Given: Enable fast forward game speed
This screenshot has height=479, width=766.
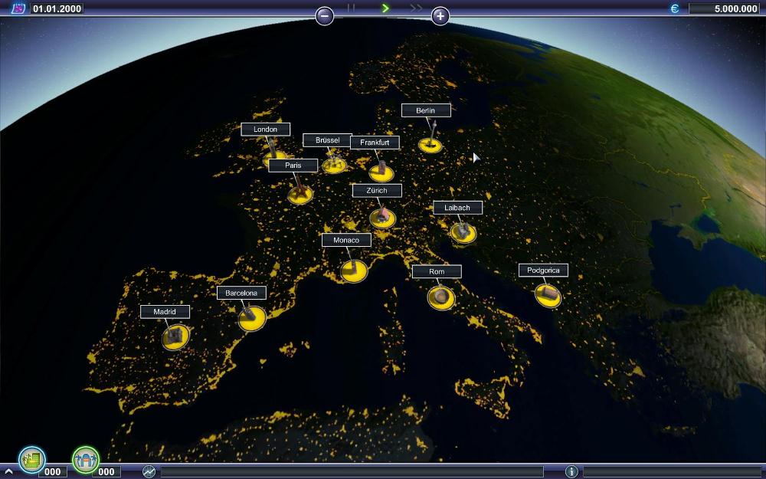Looking at the screenshot, I should 416,8.
